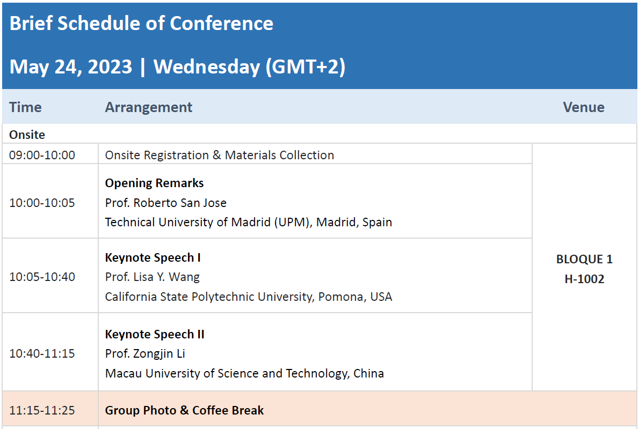The height and width of the screenshot is (429, 639).
Task: Click the Arrangement column header
Action: (149, 107)
